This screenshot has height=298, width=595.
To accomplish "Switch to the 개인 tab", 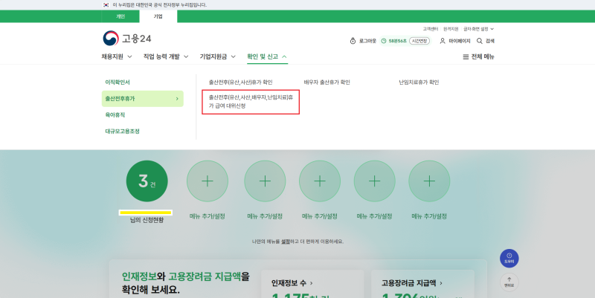I will coord(120,16).
